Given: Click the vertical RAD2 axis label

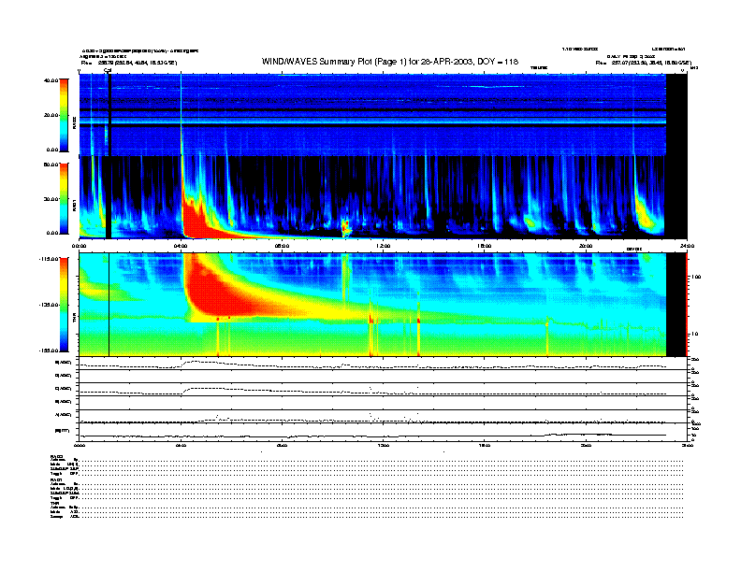Looking at the screenshot, I should click(74, 122).
